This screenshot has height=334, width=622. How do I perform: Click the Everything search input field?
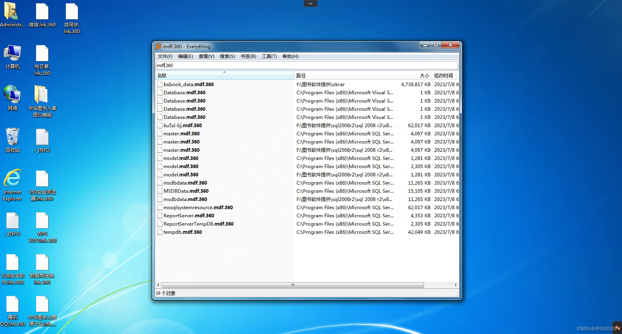(307, 65)
